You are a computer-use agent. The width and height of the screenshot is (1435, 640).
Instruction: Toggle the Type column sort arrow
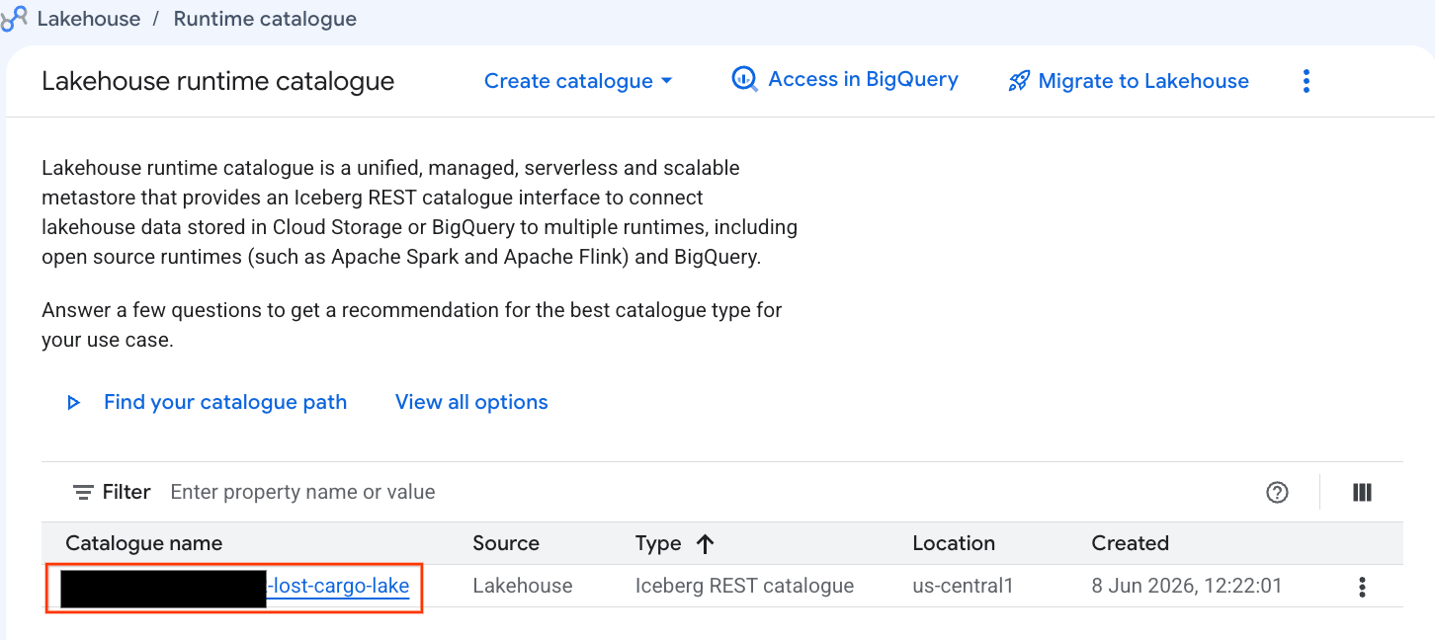(x=705, y=543)
